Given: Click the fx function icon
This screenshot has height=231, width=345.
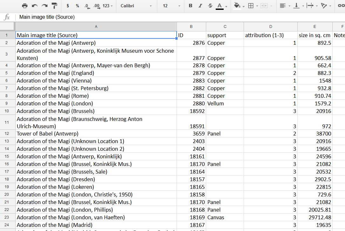Looking at the screenshot, I should click(x=7, y=17).
